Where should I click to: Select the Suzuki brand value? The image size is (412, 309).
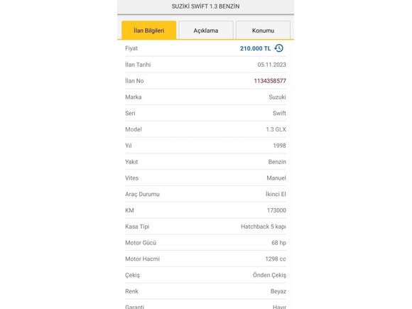pos(277,97)
